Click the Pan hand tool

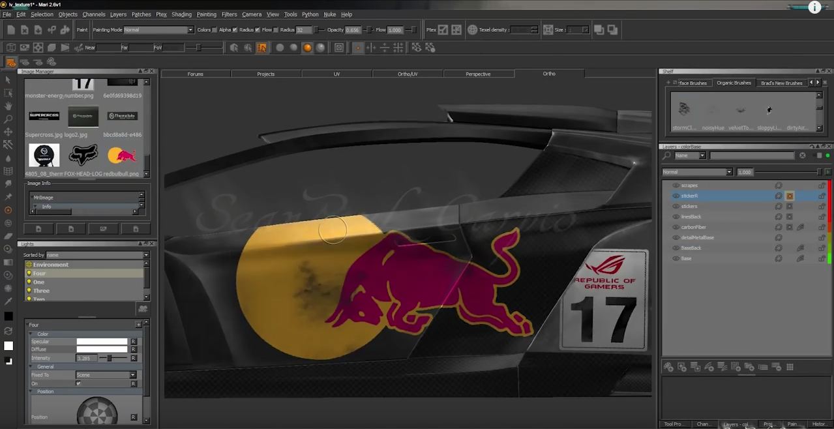(8, 106)
